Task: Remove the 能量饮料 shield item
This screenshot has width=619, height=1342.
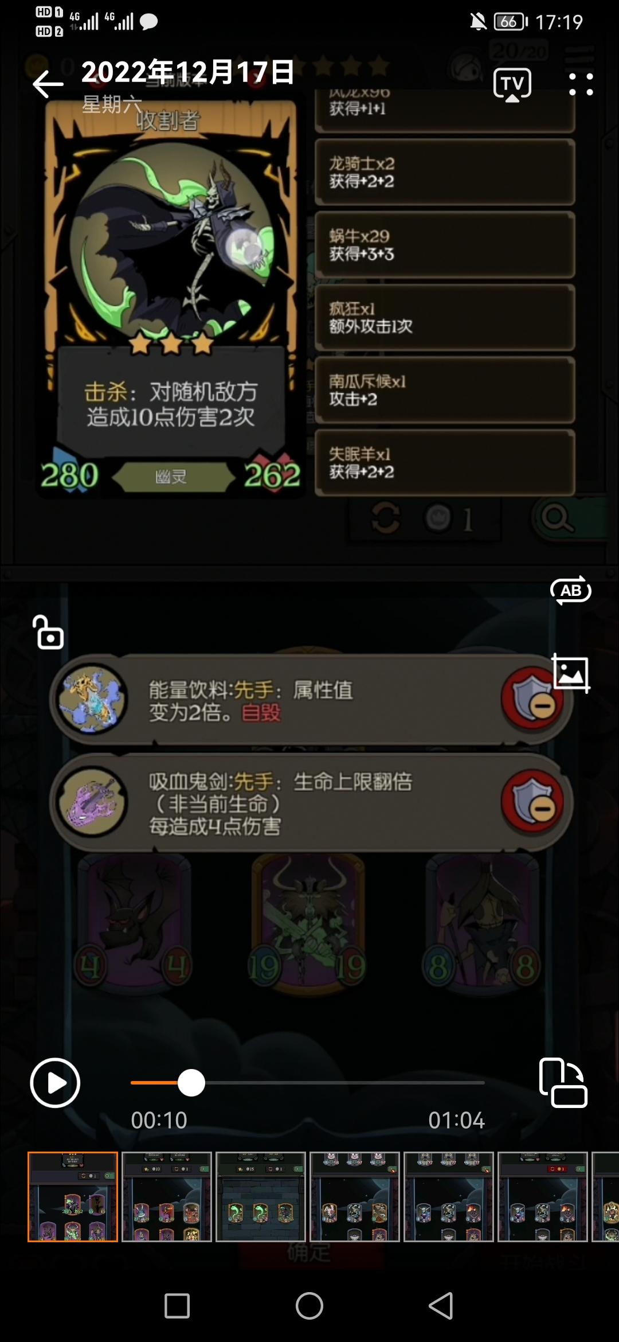Action: [532, 698]
